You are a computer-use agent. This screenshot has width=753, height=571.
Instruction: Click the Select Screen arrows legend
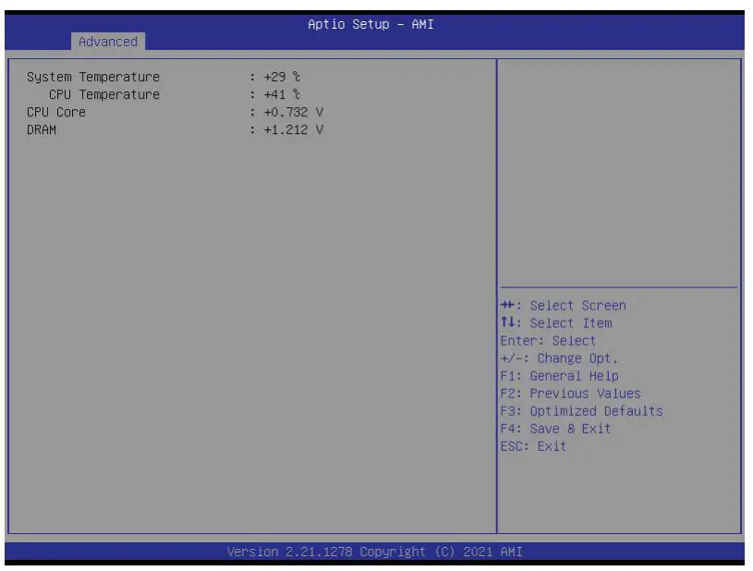pos(565,305)
